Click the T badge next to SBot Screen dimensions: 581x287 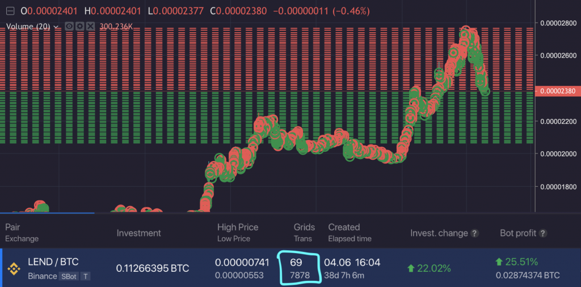(85, 276)
